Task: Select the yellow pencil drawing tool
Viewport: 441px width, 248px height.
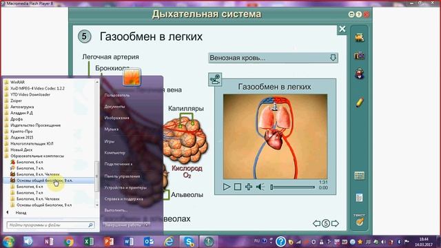Action: coord(360,102)
